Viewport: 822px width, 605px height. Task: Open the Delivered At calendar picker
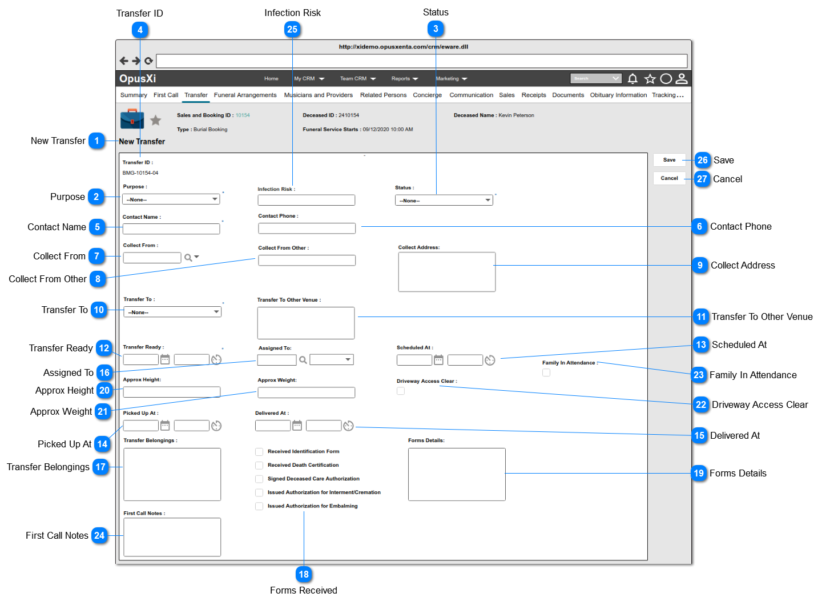coord(297,426)
